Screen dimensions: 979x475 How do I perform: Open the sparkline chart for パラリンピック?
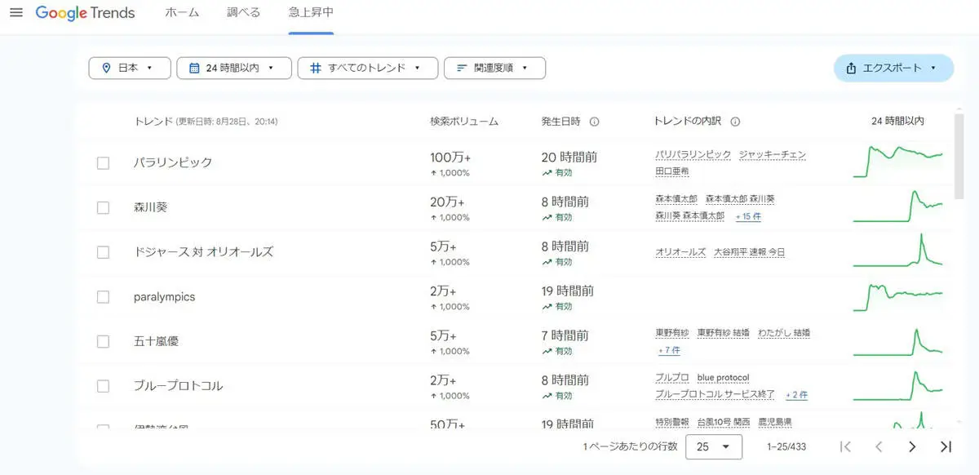tap(897, 161)
